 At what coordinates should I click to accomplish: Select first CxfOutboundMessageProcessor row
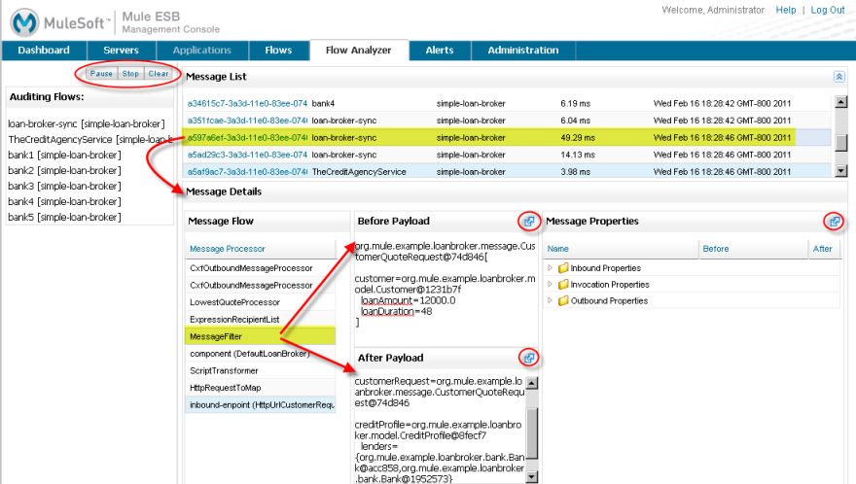[x=261, y=268]
